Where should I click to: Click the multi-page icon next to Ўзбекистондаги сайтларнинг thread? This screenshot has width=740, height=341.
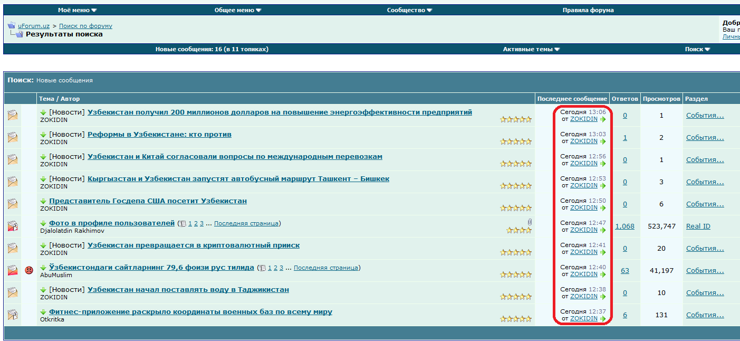tap(262, 268)
